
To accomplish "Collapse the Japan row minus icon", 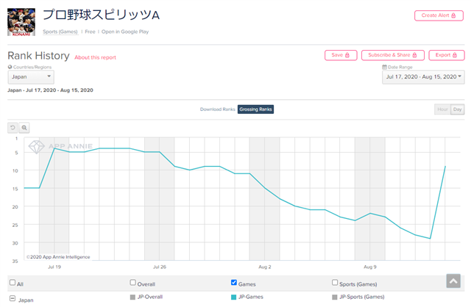I will (13, 299).
